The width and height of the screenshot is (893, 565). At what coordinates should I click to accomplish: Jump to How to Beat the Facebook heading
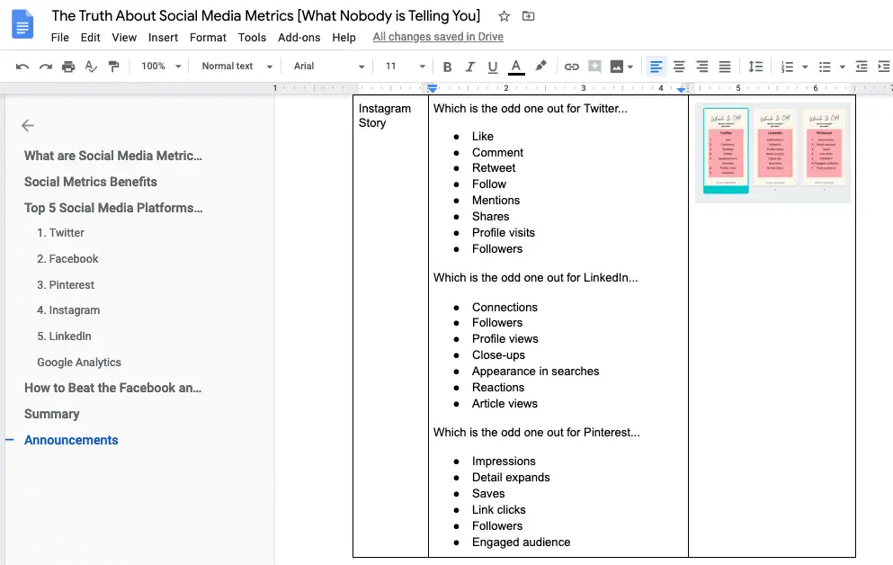click(112, 388)
